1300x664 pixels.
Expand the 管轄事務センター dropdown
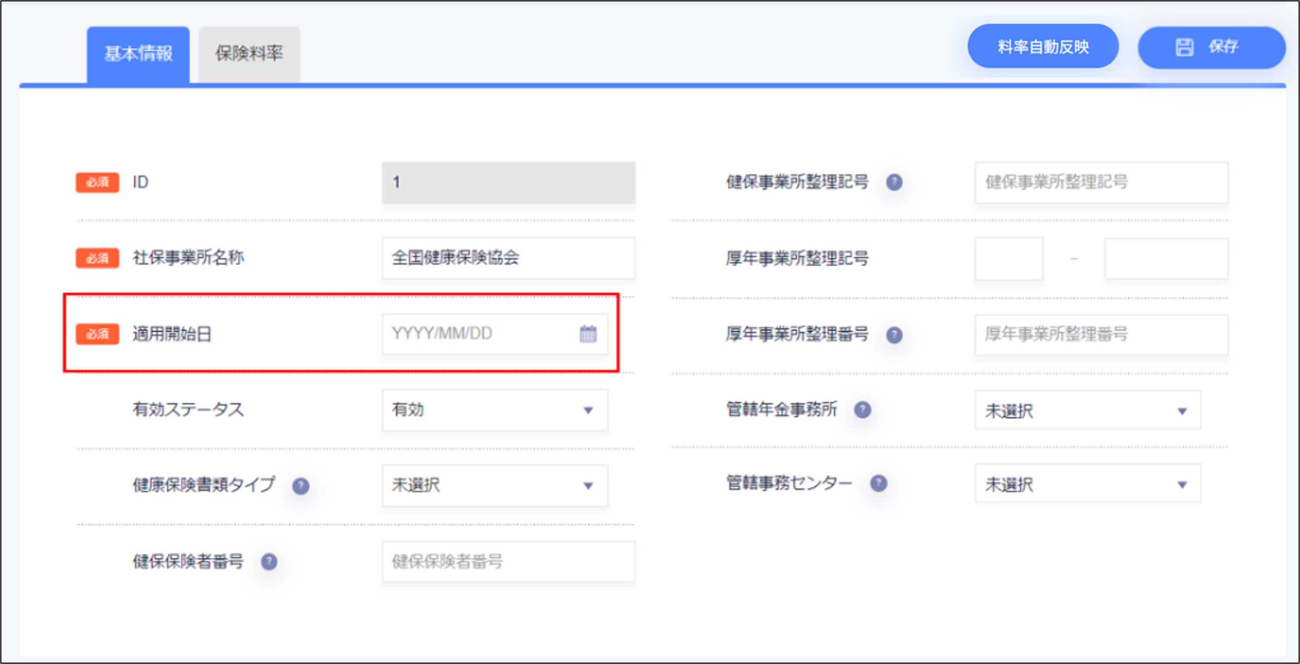pyautogui.click(x=1088, y=484)
